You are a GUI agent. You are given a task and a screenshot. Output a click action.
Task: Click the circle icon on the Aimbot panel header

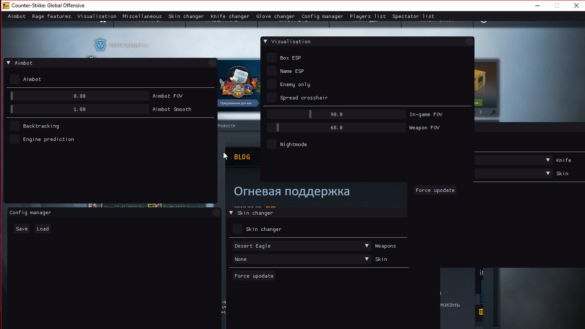pyautogui.click(x=212, y=63)
